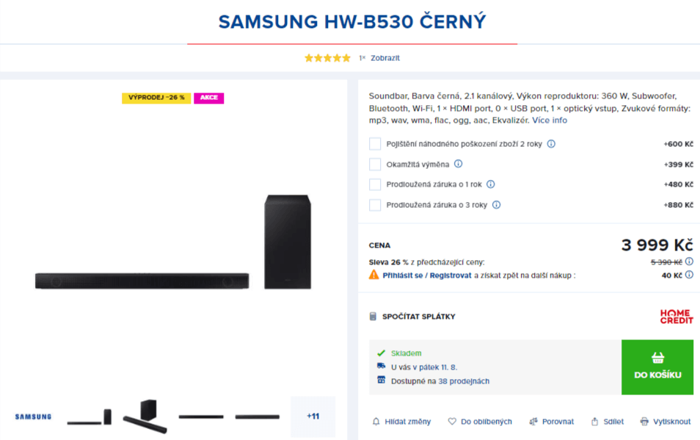Click info icon next to Pojištění náhodného poškození

pos(551,144)
